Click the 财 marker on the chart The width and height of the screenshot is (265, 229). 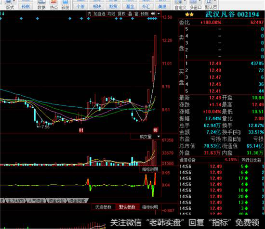click(81, 130)
